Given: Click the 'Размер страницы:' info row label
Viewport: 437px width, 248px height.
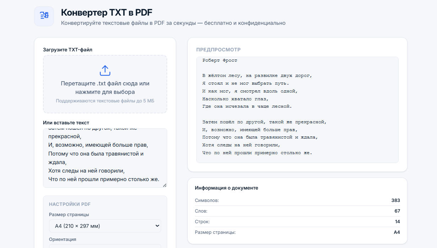Looking at the screenshot, I should click(215, 232).
